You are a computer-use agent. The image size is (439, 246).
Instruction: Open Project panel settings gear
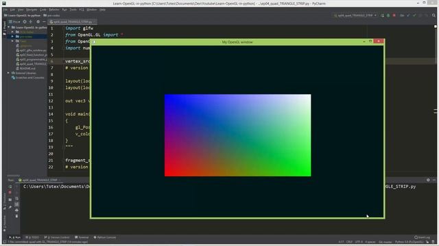pos(38,21)
